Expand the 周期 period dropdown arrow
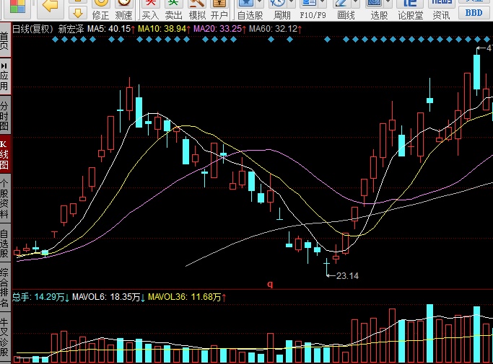Image resolution: width=493 pixels, height=364 pixels. click(x=292, y=2)
